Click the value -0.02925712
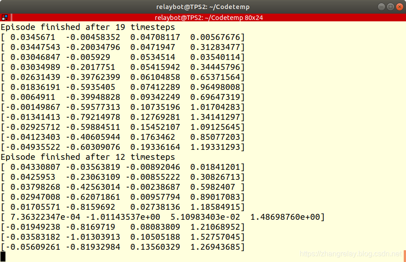406x262 pixels. (x=33, y=127)
